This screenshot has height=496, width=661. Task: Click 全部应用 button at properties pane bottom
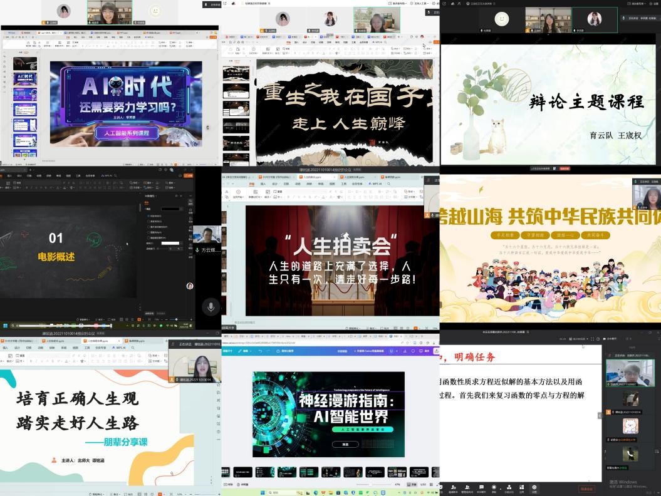point(150,313)
